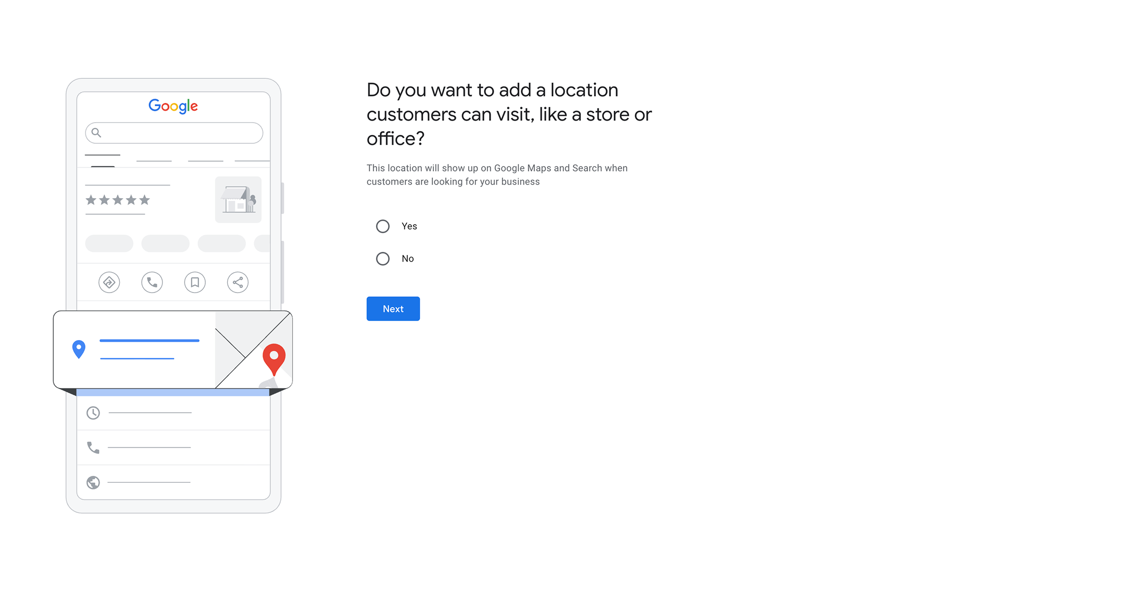Screen dimensions: 1127x590
Task: Click the circled directions arrow icon
Action: coord(109,282)
